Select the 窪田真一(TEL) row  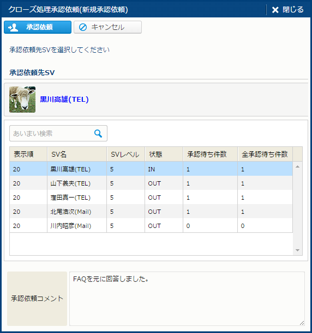151,198
